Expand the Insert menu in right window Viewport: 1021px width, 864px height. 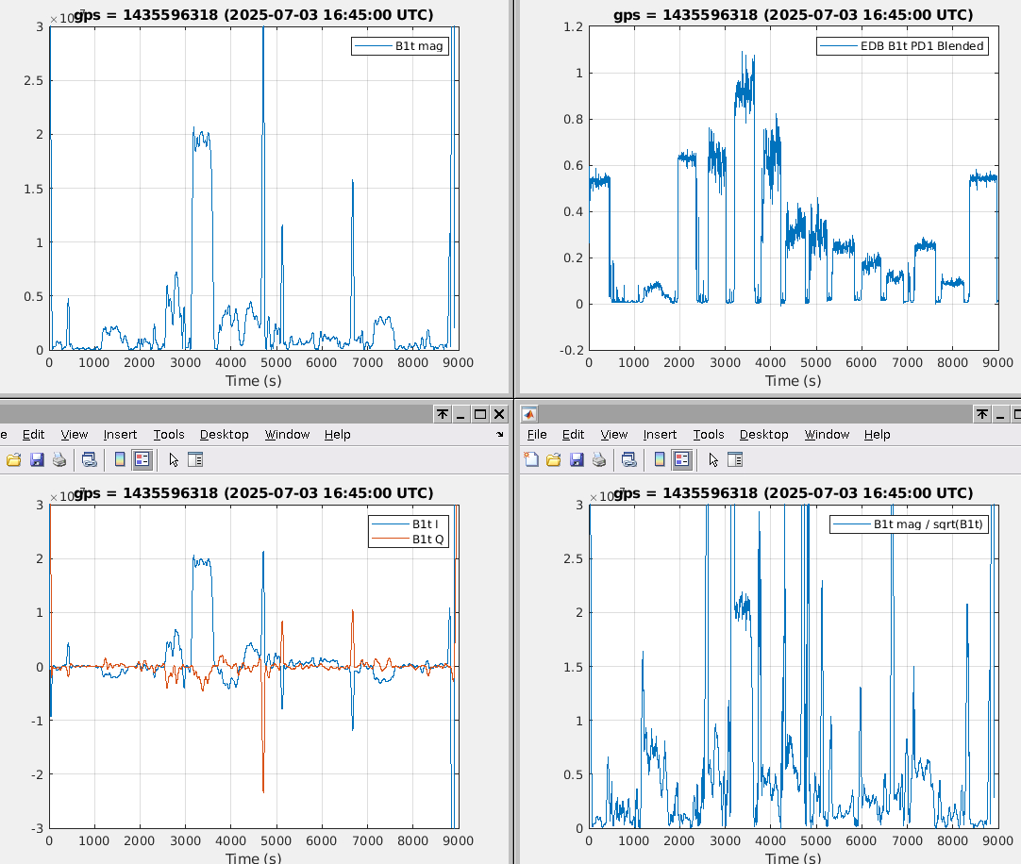point(660,434)
